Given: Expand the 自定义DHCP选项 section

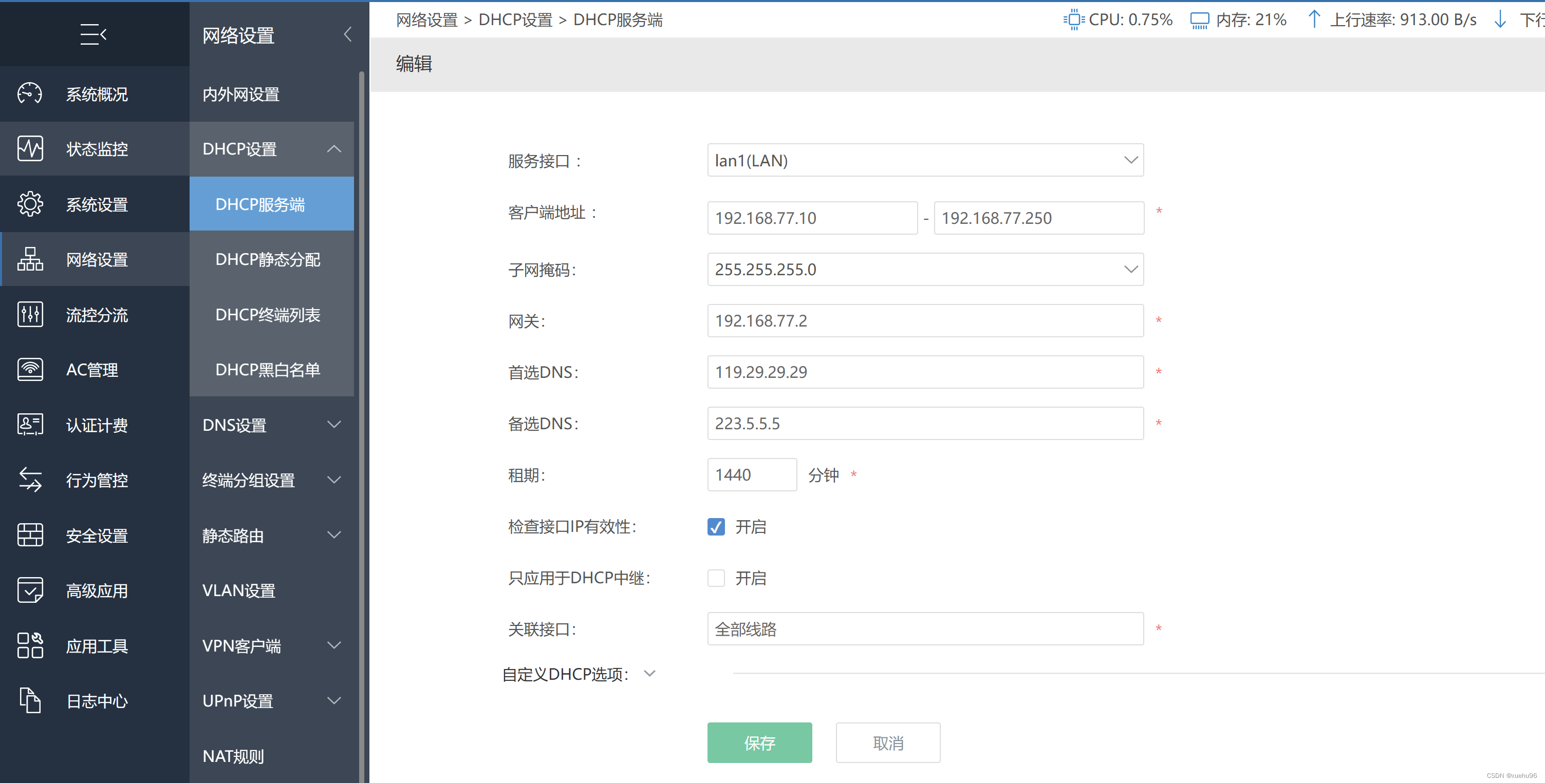Looking at the screenshot, I should (649, 674).
